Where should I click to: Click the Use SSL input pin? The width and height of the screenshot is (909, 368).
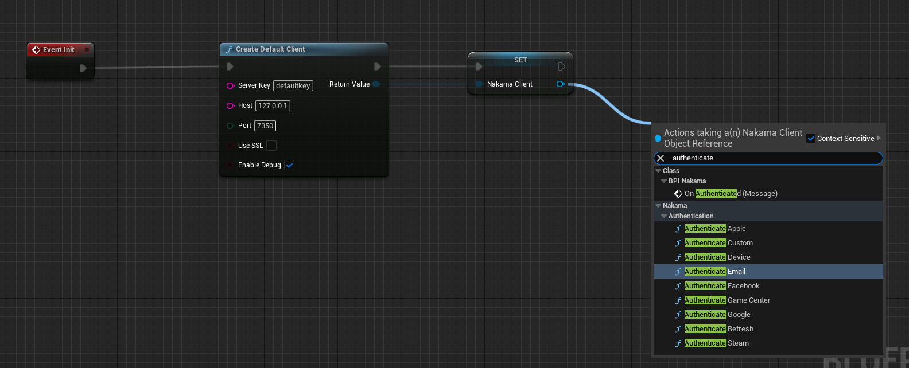tap(230, 146)
